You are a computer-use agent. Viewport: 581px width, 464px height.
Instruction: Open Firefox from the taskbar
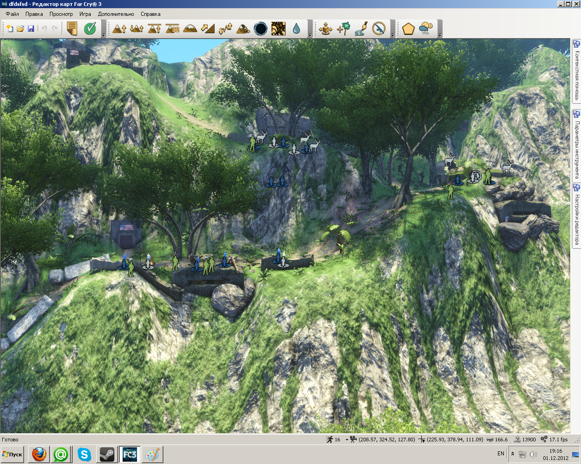coord(39,454)
